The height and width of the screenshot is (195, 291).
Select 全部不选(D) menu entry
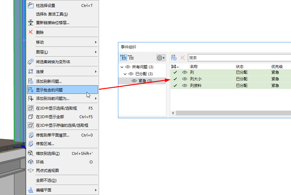(62, 180)
